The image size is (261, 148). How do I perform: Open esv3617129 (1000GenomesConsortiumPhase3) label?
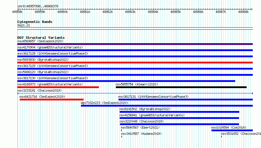point(53,66)
